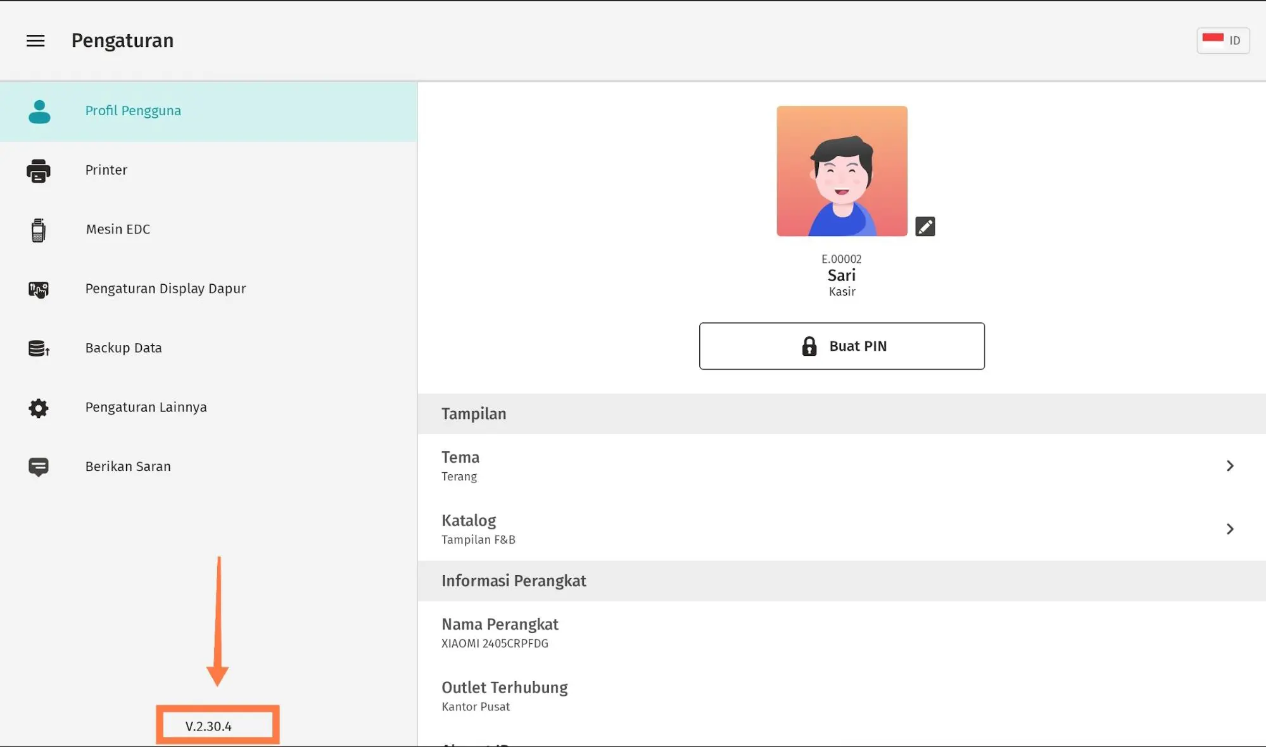1266x747 pixels.
Task: Expand Katalog setting chevron
Action: [1229, 529]
